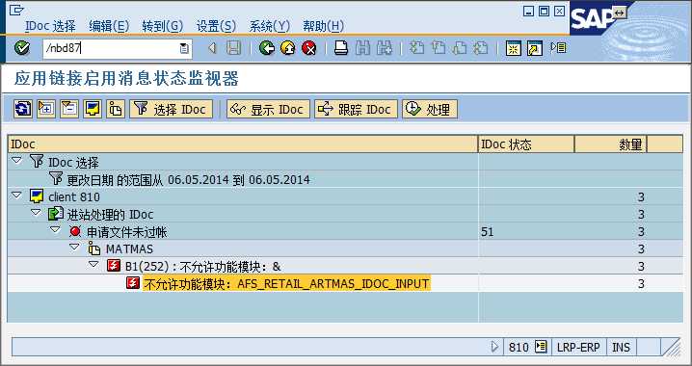Click the red Cancel icon
Screen dimensions: 692x366
point(309,48)
